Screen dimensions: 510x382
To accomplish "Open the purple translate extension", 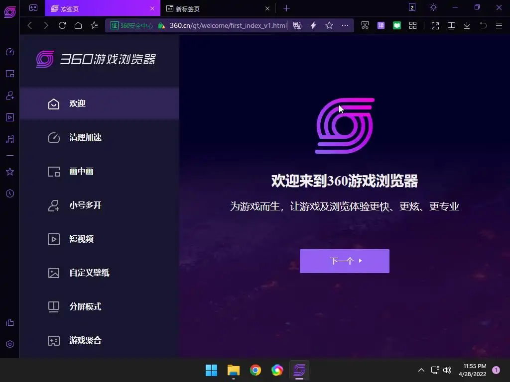I will coord(381,25).
